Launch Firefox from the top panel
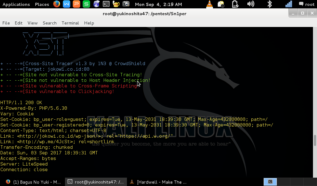Screen dimensions: 317x186 pos(57,4)
